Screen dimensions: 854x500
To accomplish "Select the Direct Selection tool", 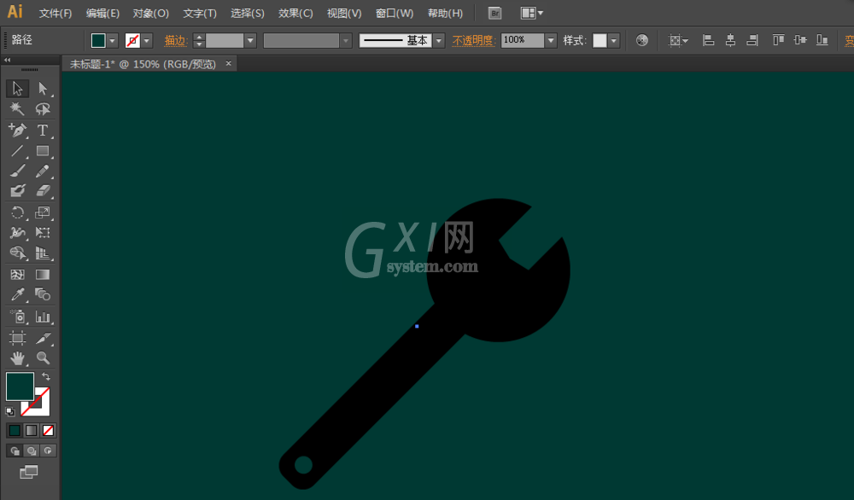I will 43,88.
